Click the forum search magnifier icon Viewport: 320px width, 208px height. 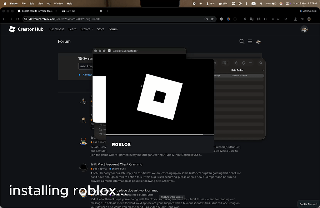(x=242, y=42)
